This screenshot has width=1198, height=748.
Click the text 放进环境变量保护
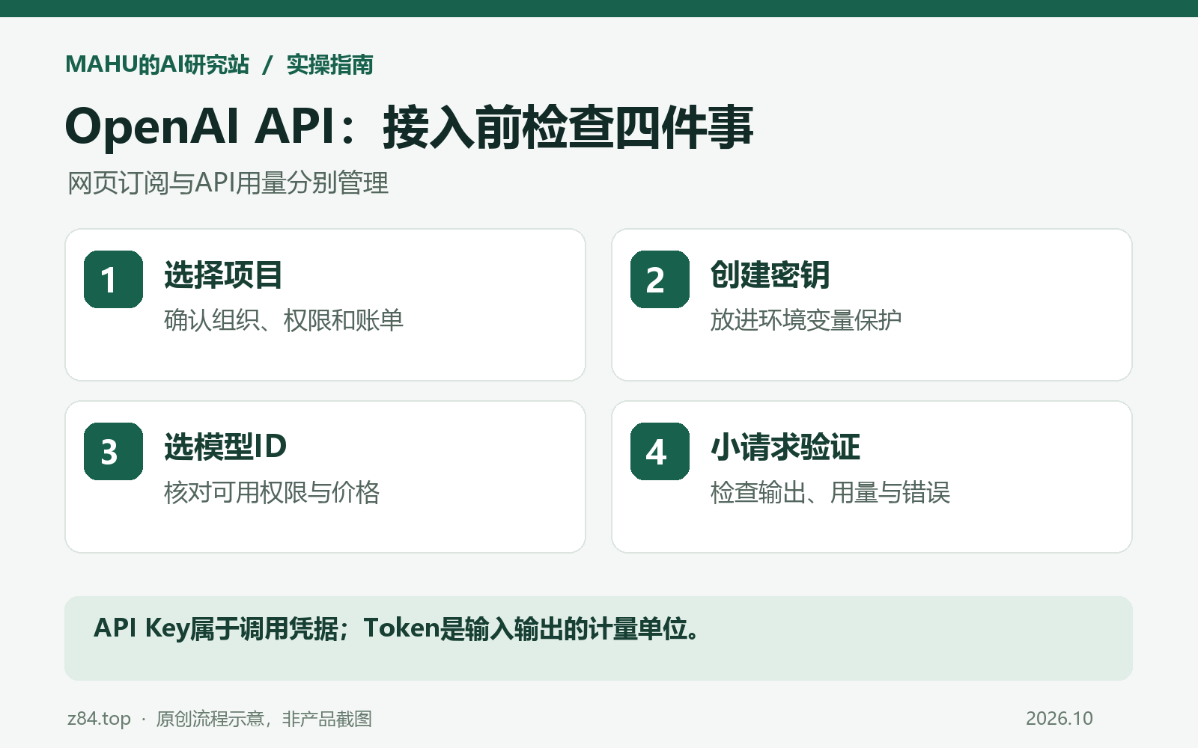(x=806, y=320)
